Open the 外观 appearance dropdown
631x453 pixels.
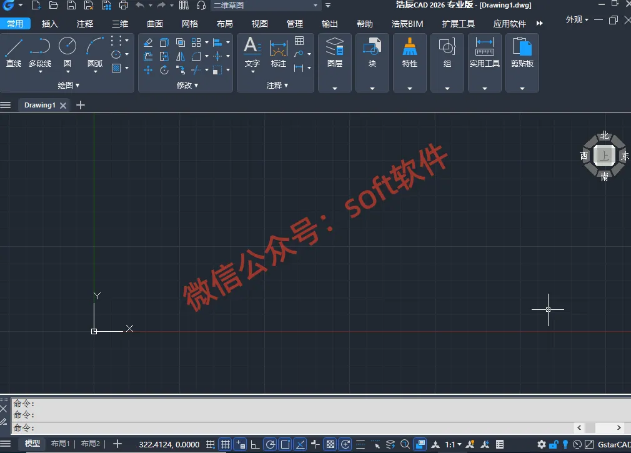tap(577, 19)
